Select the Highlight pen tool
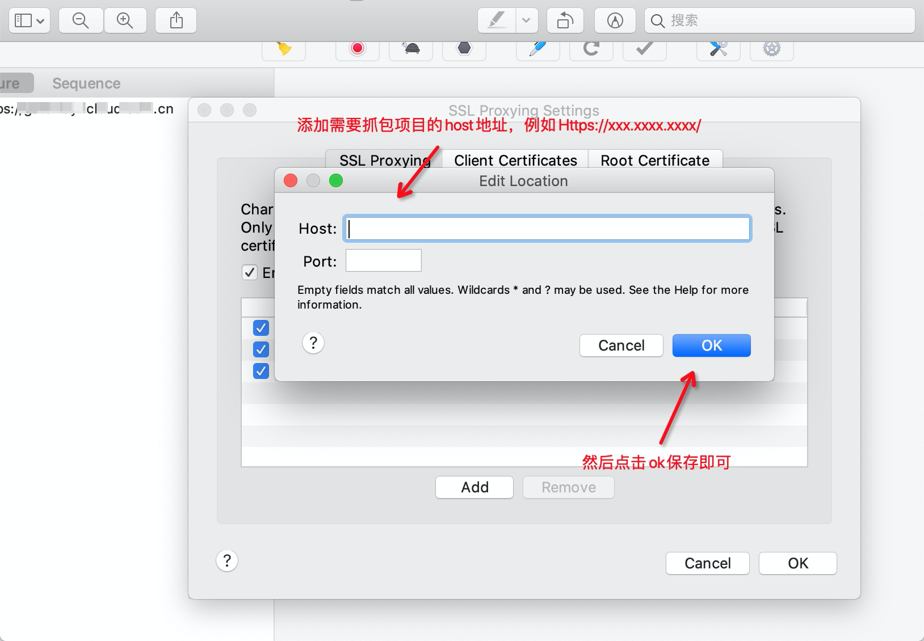Screen dimensions: 924x641 click(497, 21)
